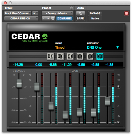The image size is (132, 135).
Task: Select the M&H band filter button
Action: (x=90, y=56)
